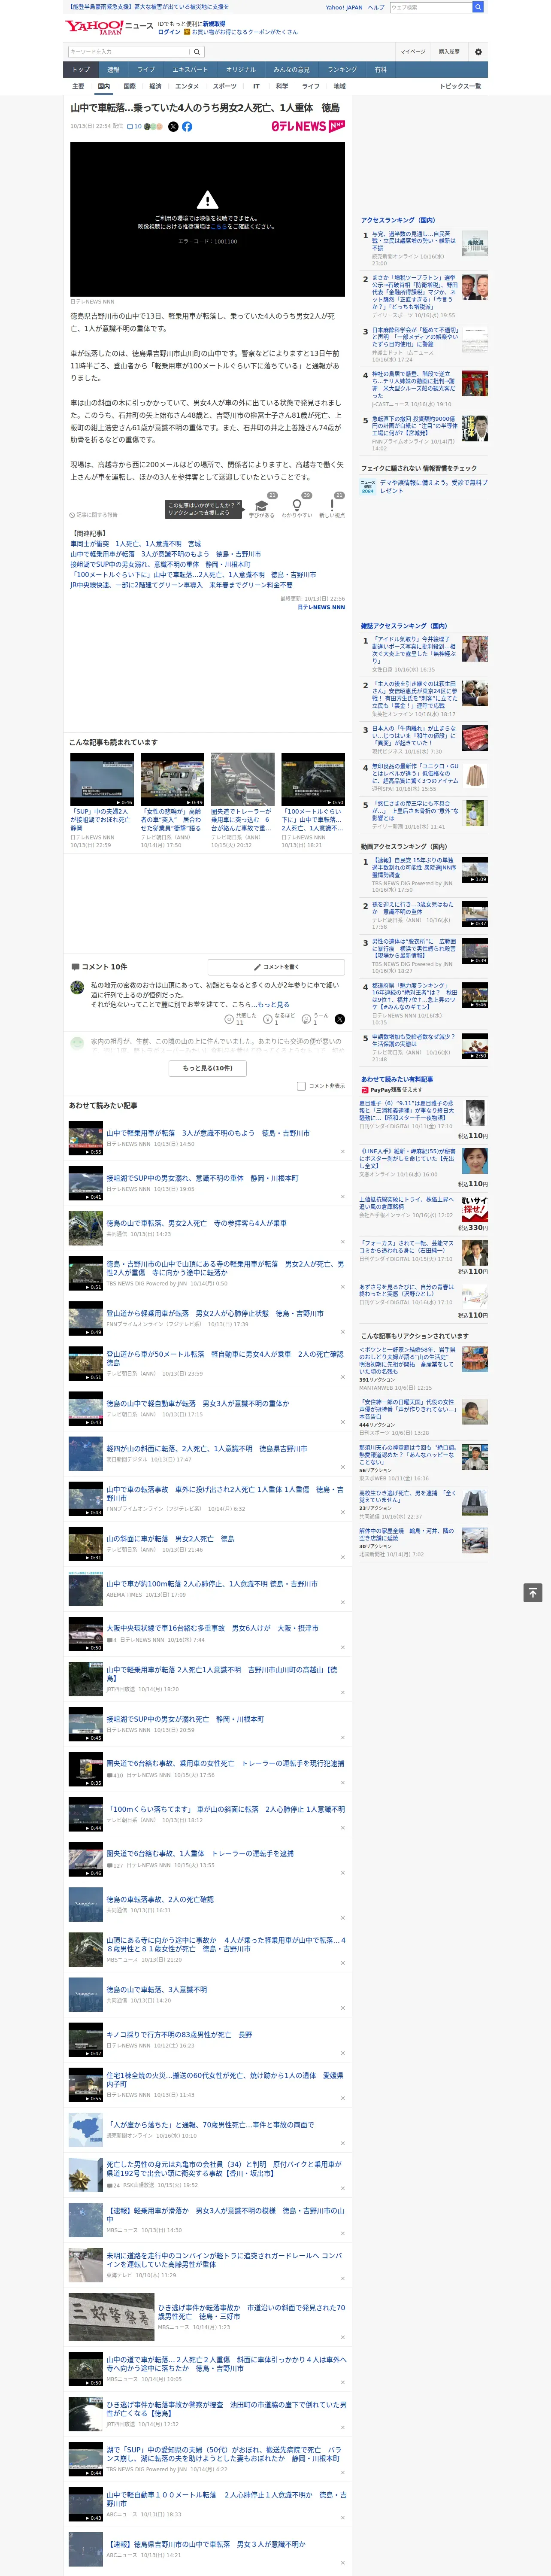This screenshot has height=2576, width=551.
Task: Open the スポーツ category
Action: [x=225, y=86]
